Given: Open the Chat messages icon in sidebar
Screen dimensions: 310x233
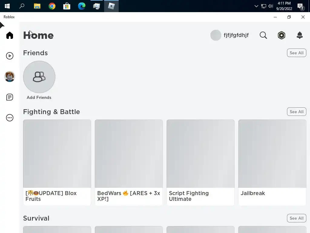Looking at the screenshot, I should [x=9, y=97].
